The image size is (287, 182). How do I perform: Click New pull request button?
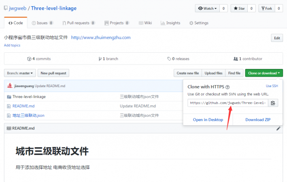pos(53,73)
